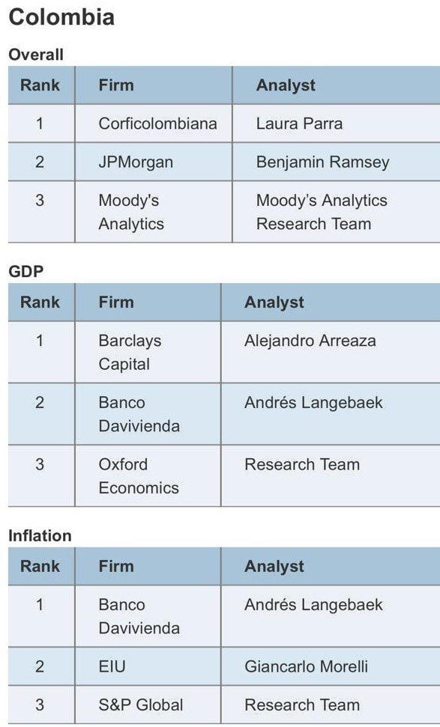440x727 pixels.
Task: Click Andrés Langebaek in Inflation table
Action: (314, 605)
